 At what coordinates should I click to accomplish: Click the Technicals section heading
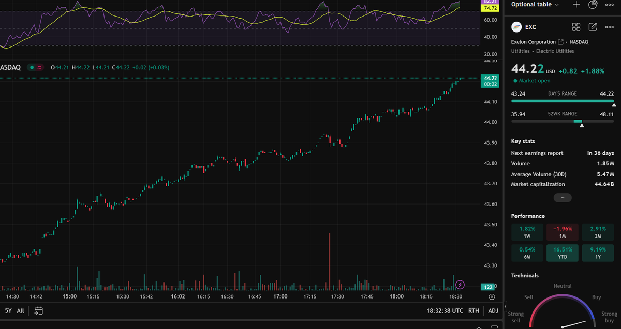525,276
